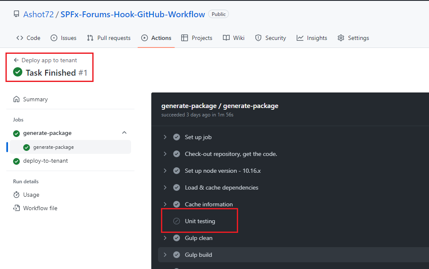The width and height of the screenshot is (429, 269).
Task: Open the Pull requests tab
Action: pos(109,38)
